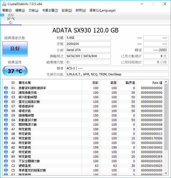Click the CrystalDiskInfo app icon in the title bar
This screenshot has width=171, height=178.
click(4, 4)
